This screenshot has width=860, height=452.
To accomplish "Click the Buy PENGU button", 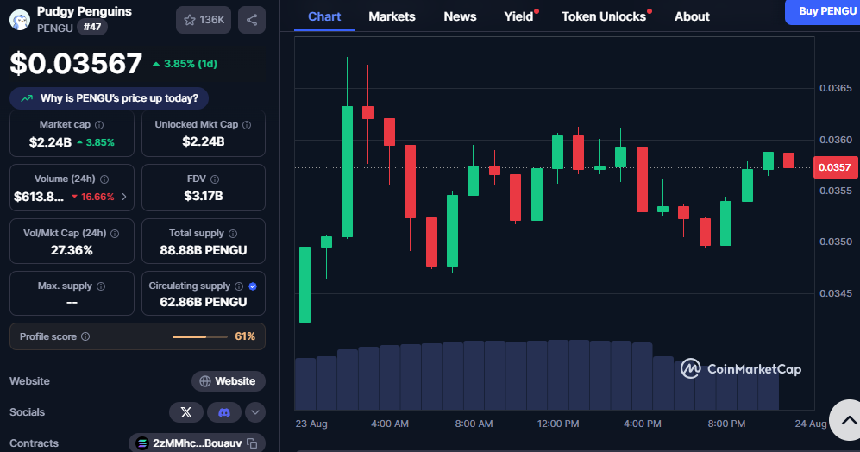I will coord(825,11).
